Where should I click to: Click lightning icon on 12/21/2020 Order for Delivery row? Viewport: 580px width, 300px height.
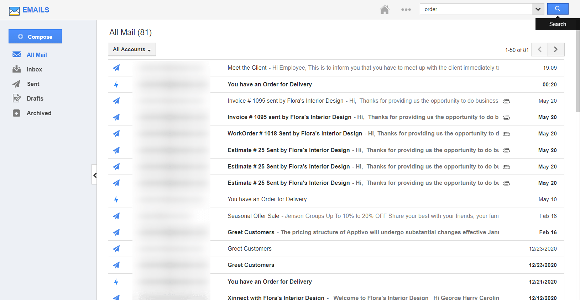pyautogui.click(x=116, y=282)
